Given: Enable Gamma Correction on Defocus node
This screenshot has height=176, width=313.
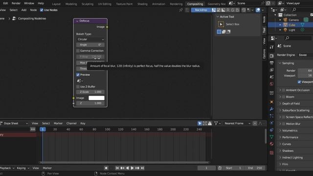Looking at the screenshot, I should pos(78,51).
